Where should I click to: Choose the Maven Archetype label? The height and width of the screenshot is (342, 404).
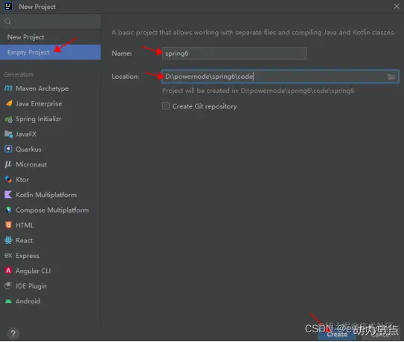(x=42, y=88)
